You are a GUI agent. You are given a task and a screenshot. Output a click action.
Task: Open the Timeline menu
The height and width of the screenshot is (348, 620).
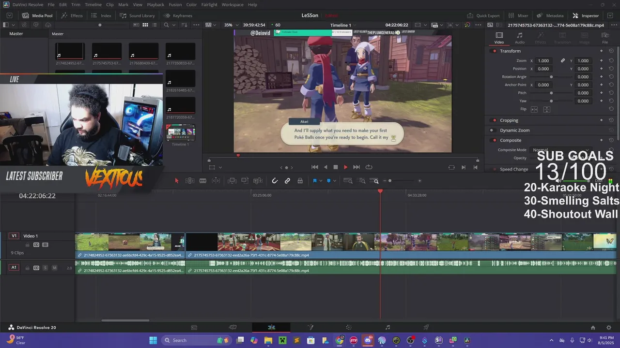[x=93, y=4]
